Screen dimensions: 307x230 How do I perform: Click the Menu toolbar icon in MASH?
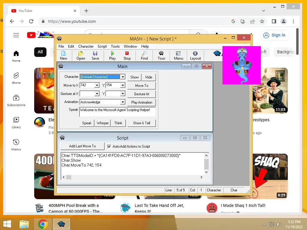point(178,55)
